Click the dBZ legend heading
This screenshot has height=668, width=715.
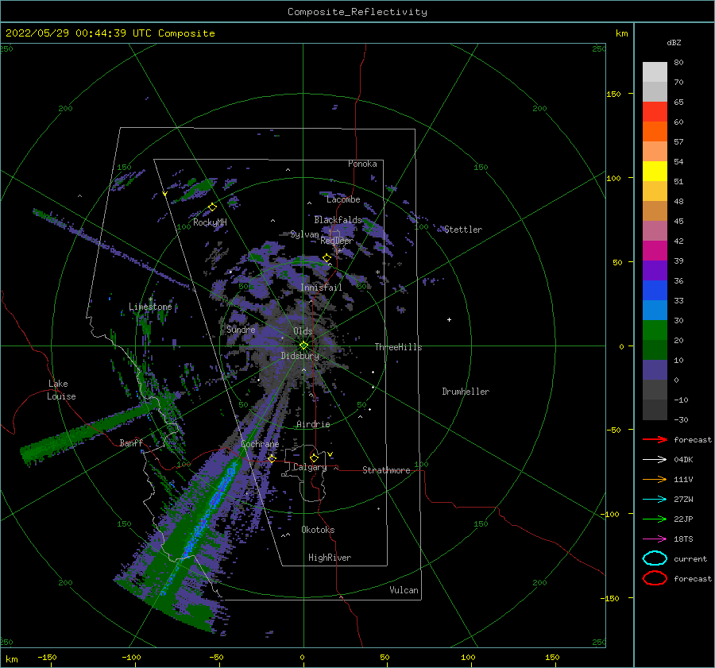(674, 42)
